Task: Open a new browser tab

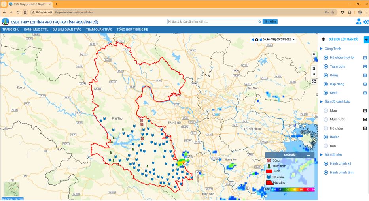Action: (57, 4)
